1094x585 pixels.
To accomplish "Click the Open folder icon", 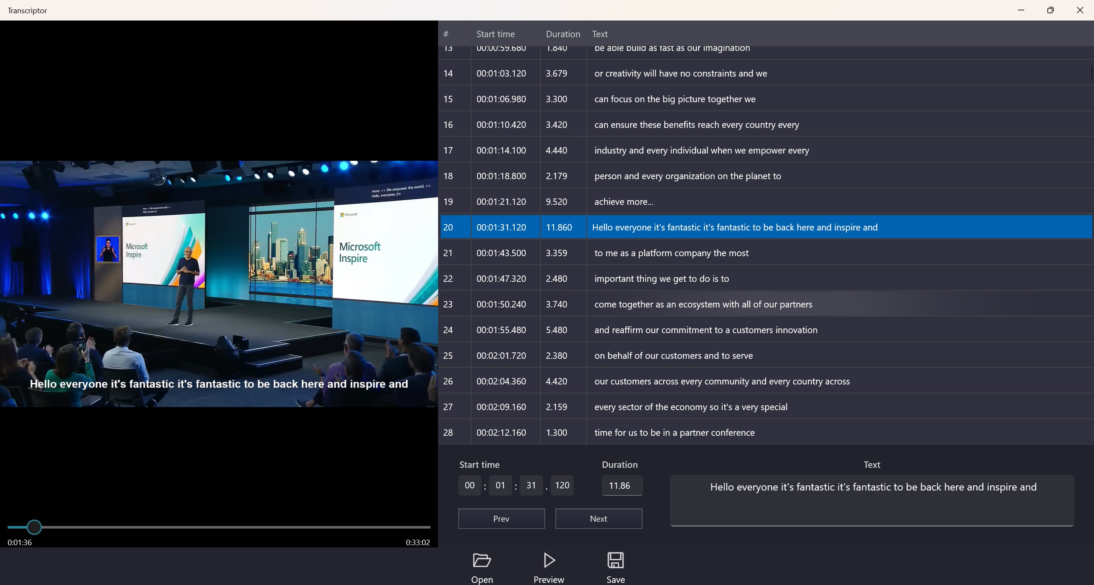I will click(482, 560).
